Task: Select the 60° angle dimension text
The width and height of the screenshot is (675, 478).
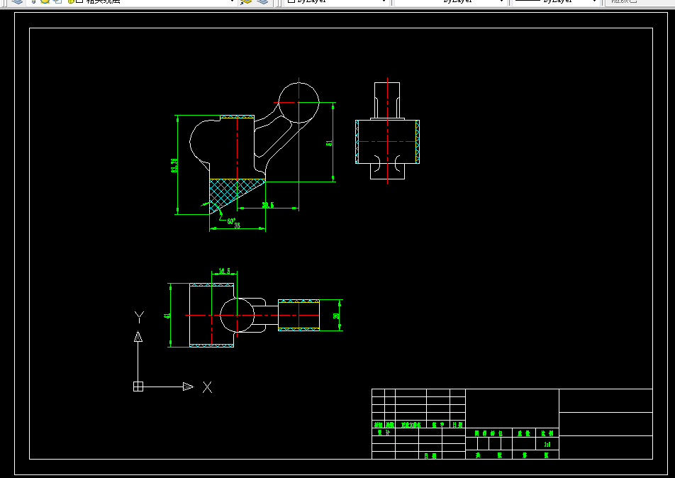Action: pos(231,221)
